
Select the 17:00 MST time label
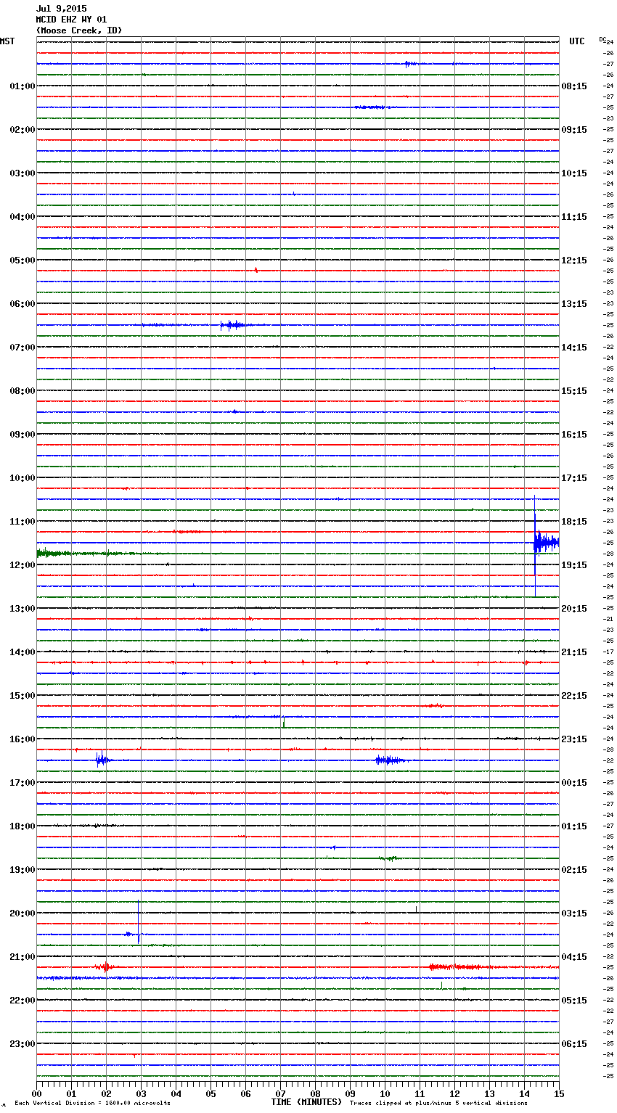pos(23,783)
